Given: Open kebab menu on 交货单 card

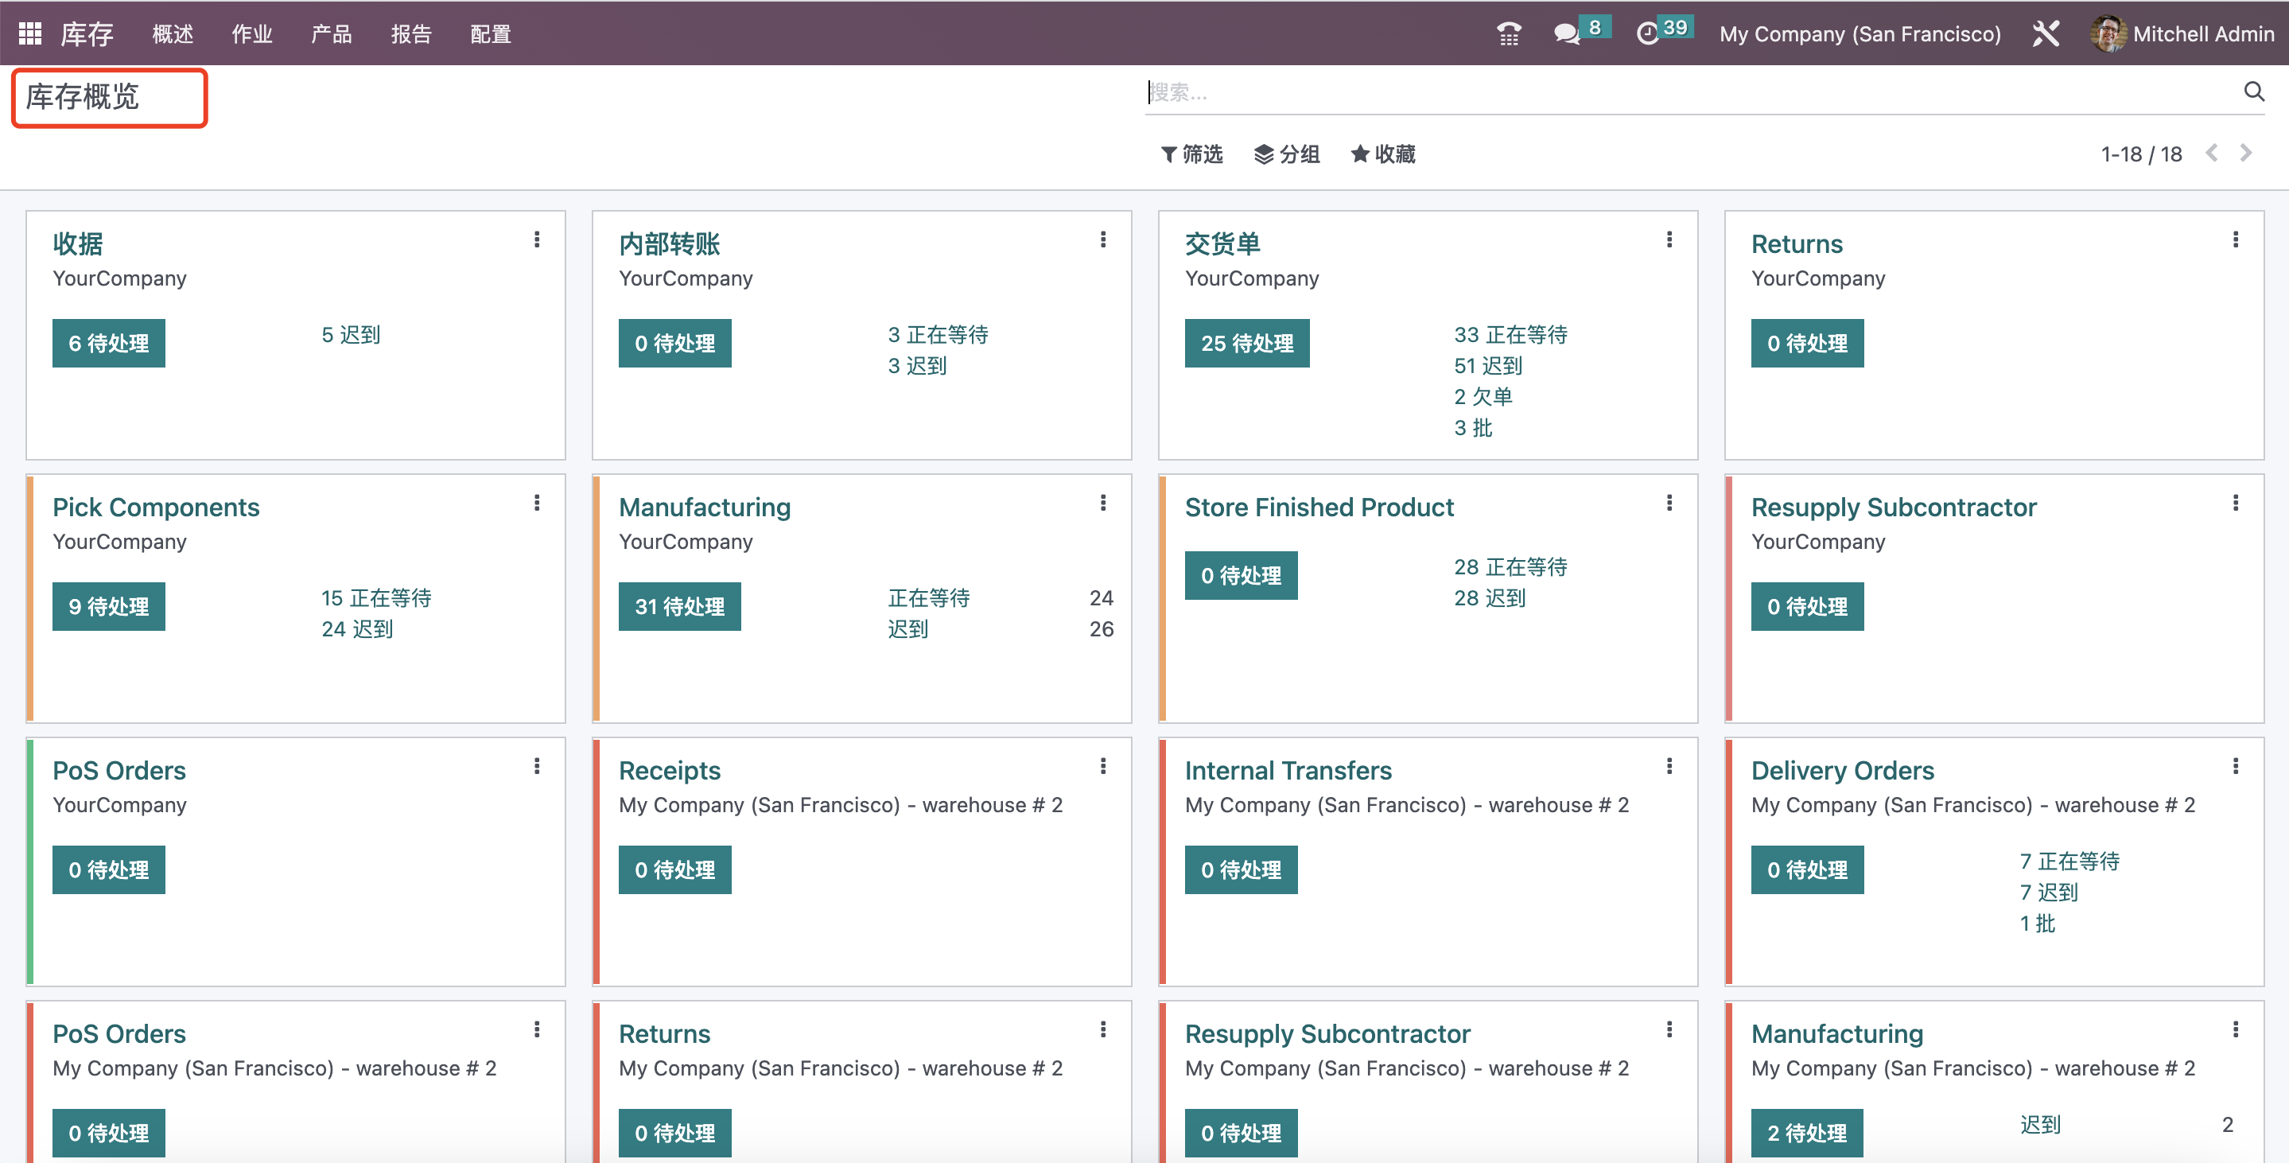Looking at the screenshot, I should [1669, 240].
